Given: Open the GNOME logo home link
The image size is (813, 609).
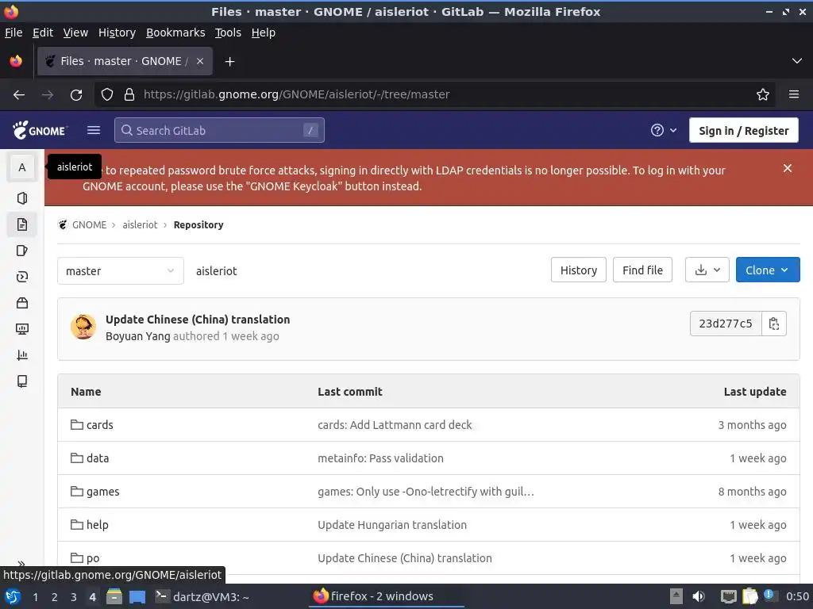Looking at the screenshot, I should [x=40, y=131].
